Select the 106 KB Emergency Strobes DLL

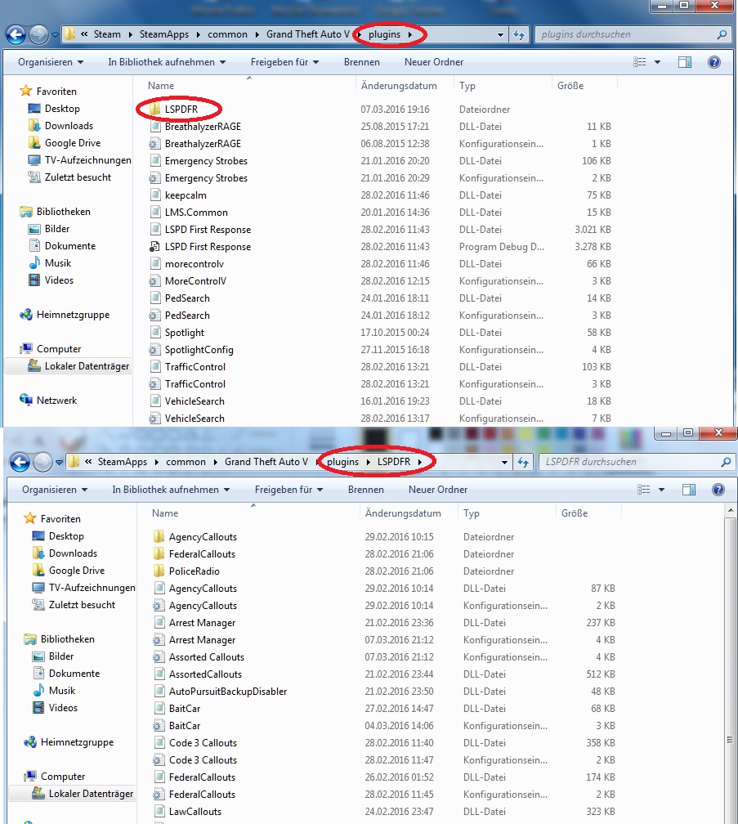point(206,161)
